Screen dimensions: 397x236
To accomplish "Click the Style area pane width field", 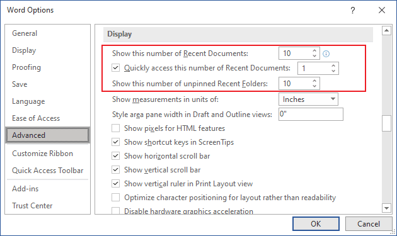I will pos(311,115).
